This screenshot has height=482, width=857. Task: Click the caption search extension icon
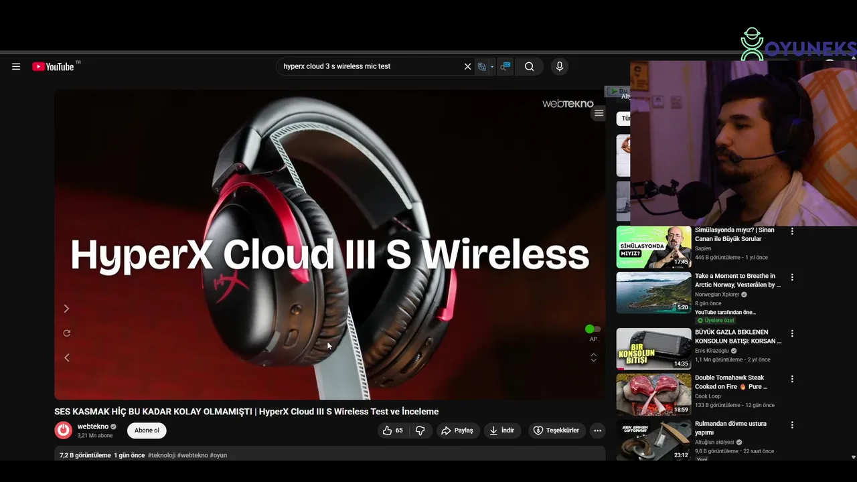point(505,66)
